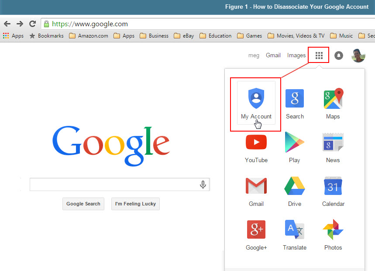Click the address bar showing www.google.com
The width and height of the screenshot is (375, 271).
click(x=208, y=24)
